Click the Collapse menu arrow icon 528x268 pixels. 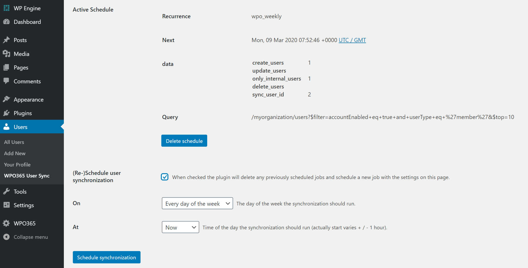(x=6, y=237)
